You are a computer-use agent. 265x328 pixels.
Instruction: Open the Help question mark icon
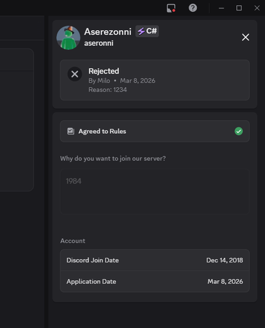(x=193, y=8)
